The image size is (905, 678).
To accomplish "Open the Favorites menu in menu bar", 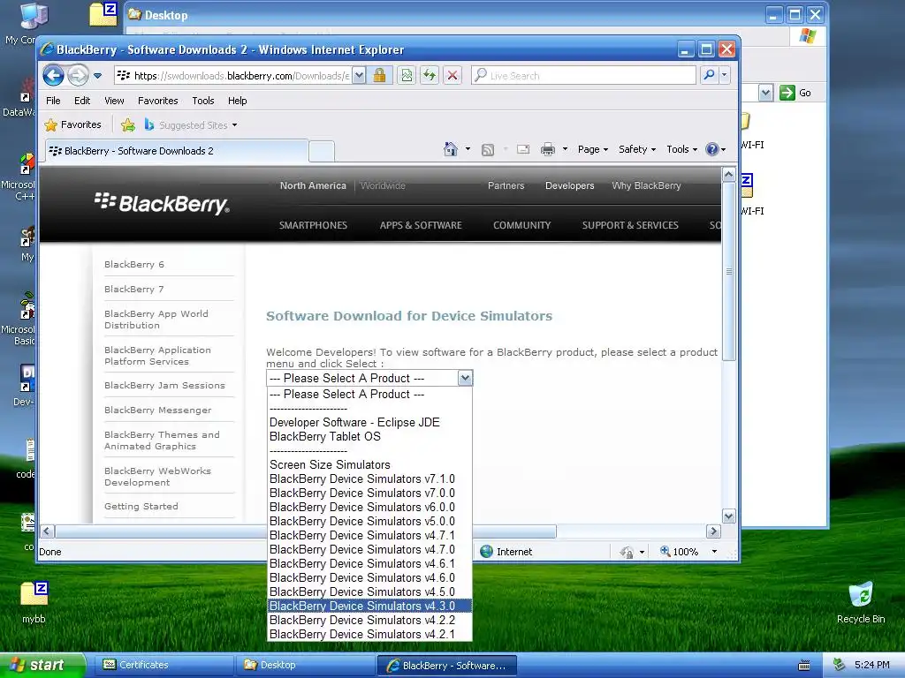I will pyautogui.click(x=157, y=101).
